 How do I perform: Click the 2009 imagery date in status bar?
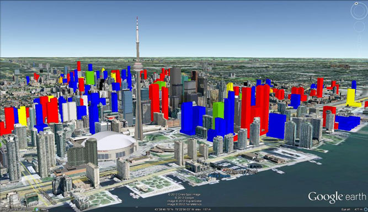(43, 209)
